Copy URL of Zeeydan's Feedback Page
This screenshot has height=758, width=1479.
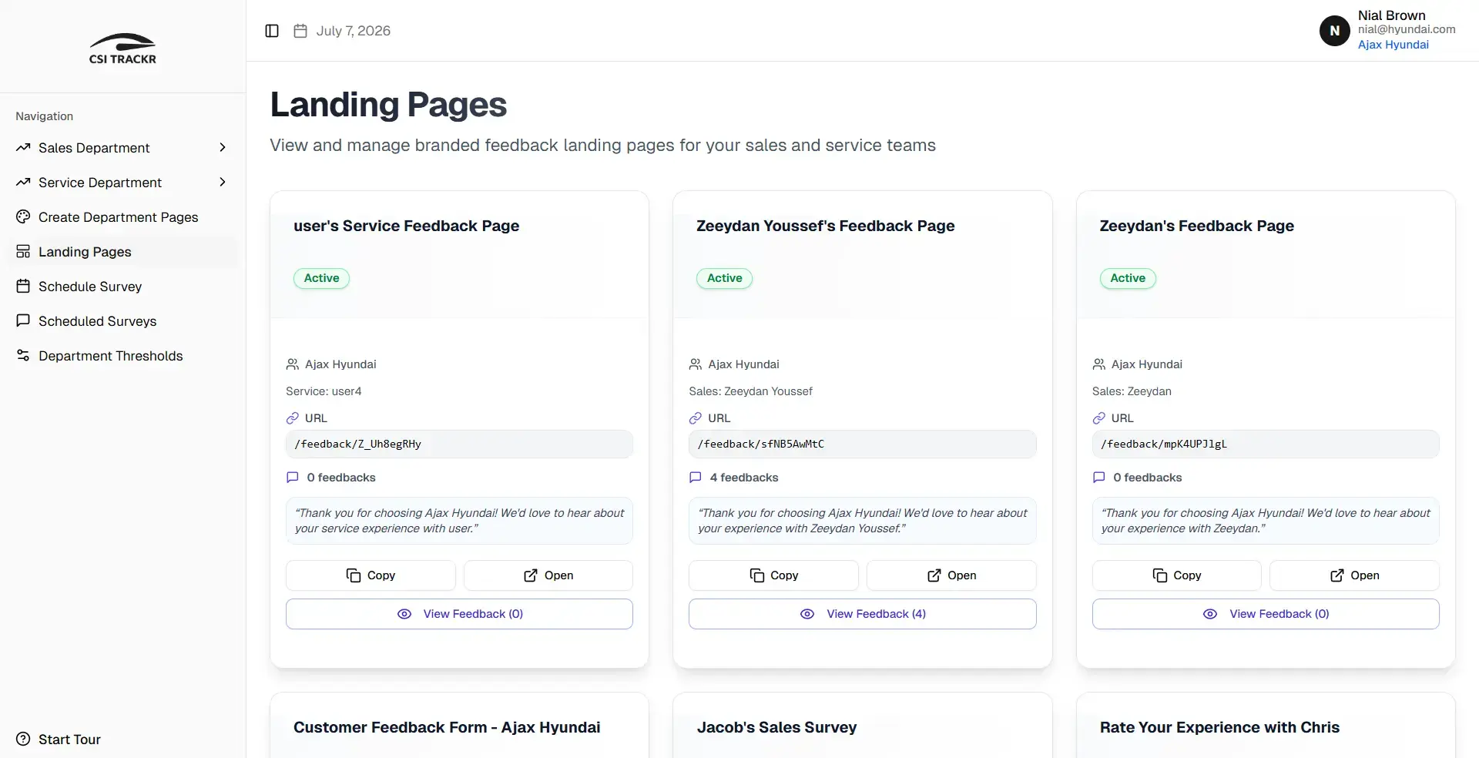1176,575
